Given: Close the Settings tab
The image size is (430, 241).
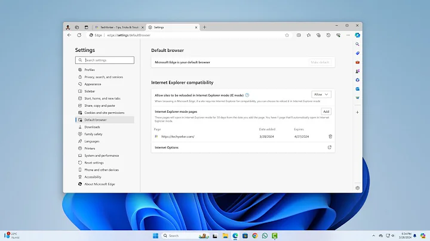Looking at the screenshot, I should (196, 27).
